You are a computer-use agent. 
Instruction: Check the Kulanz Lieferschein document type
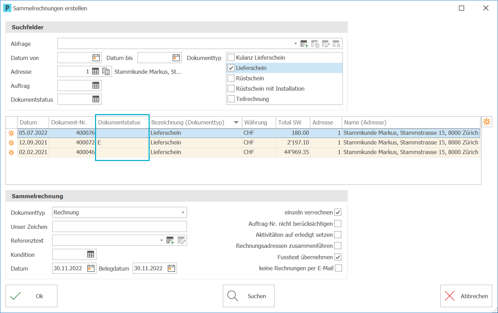pos(231,58)
